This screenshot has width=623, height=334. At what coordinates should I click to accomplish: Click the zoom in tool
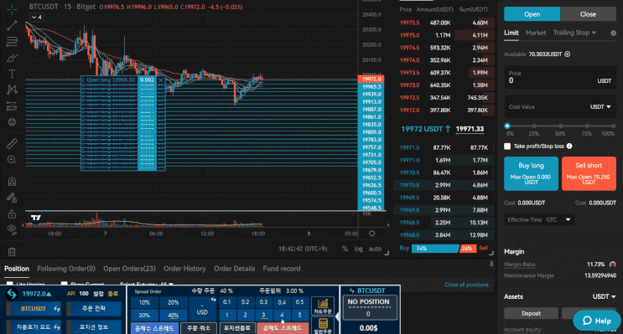point(12,159)
